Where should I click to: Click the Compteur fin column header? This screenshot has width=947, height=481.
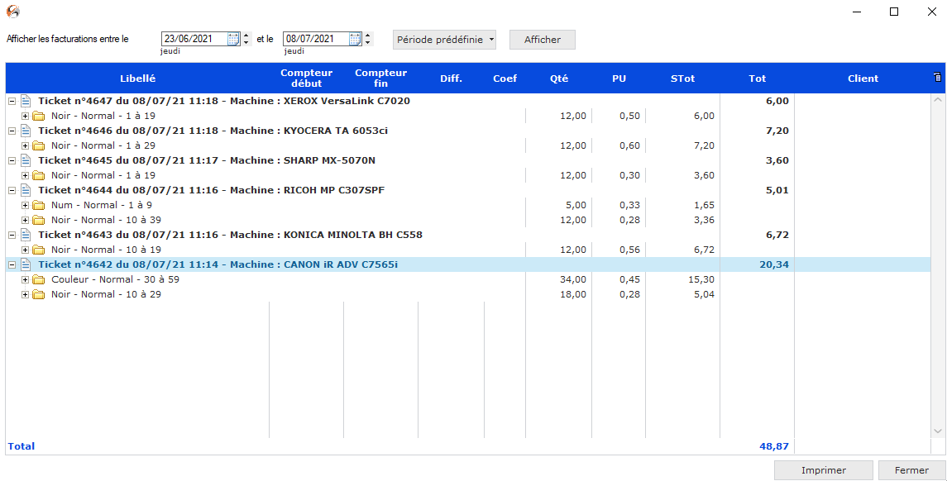pyautogui.click(x=380, y=79)
